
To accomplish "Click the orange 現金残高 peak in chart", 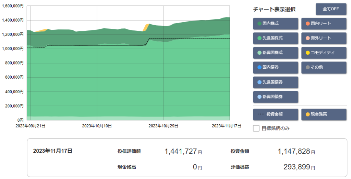I will (x=147, y=26).
